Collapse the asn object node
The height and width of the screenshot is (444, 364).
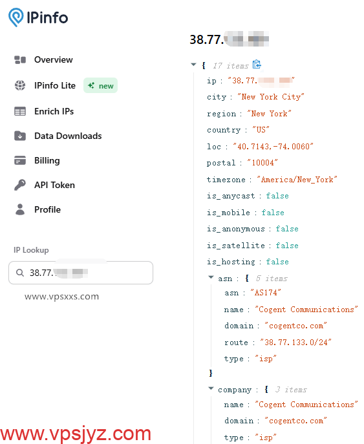coord(211,277)
